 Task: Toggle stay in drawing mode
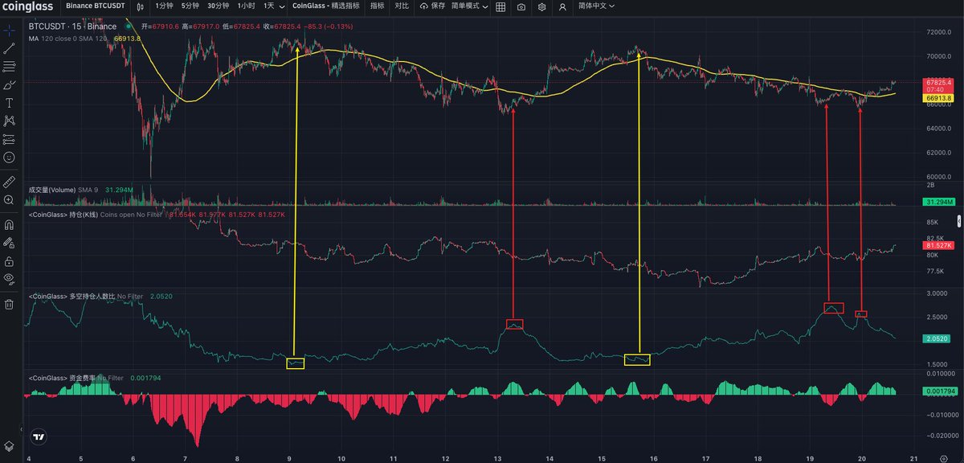[9, 242]
